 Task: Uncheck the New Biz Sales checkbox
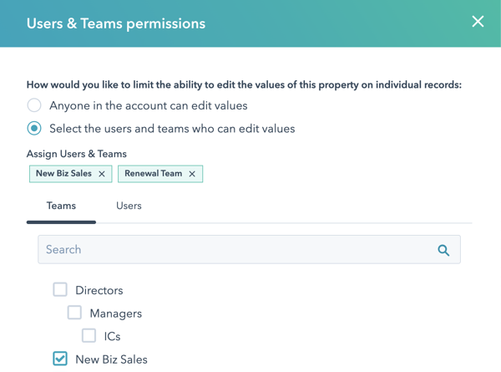coord(60,359)
